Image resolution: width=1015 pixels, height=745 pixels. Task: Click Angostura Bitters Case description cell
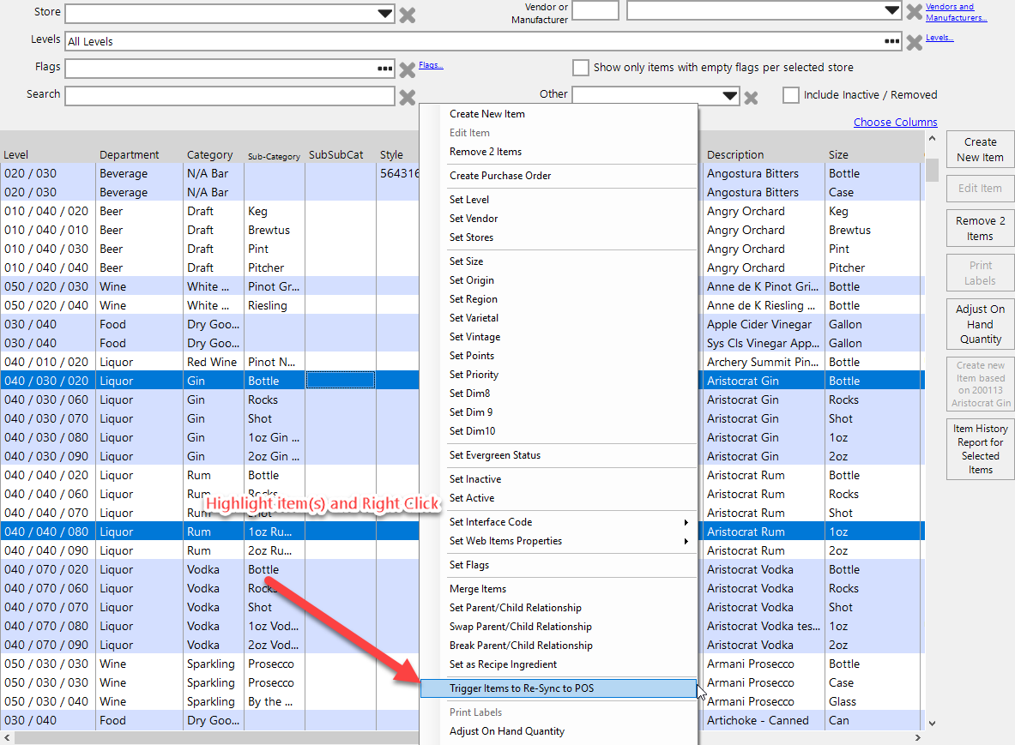764,192
